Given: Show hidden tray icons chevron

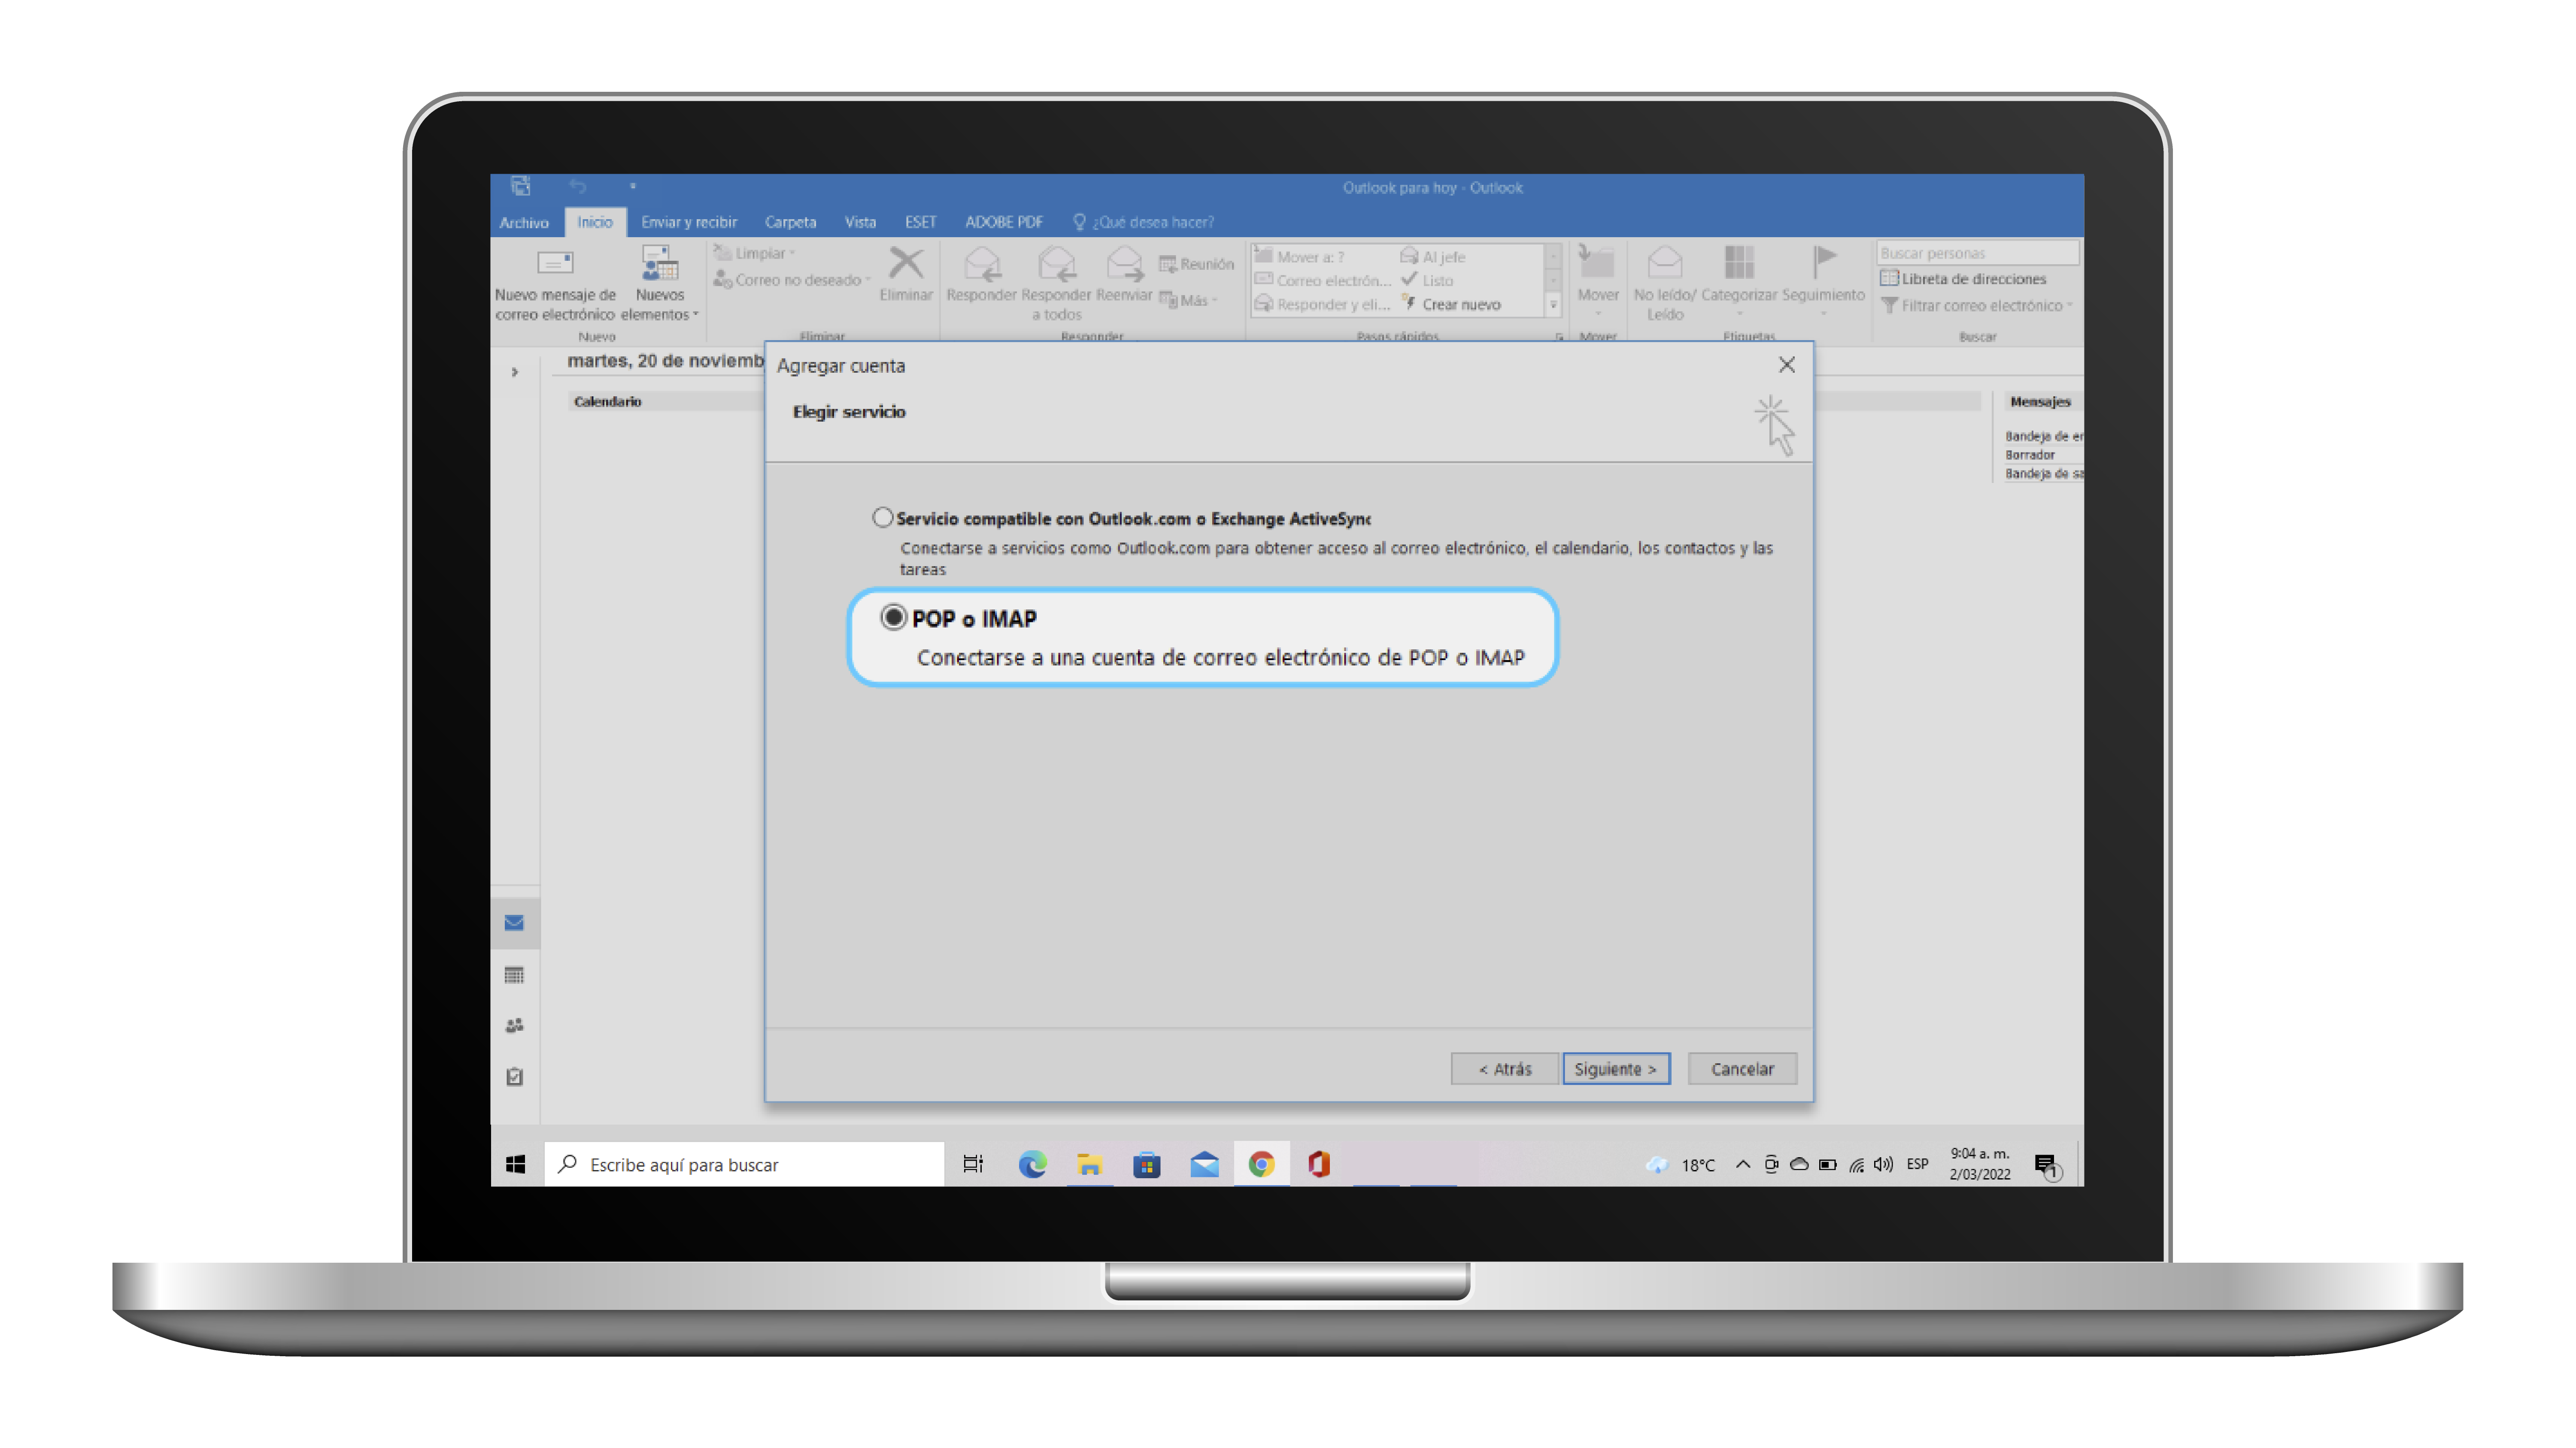Looking at the screenshot, I should (x=1742, y=1164).
